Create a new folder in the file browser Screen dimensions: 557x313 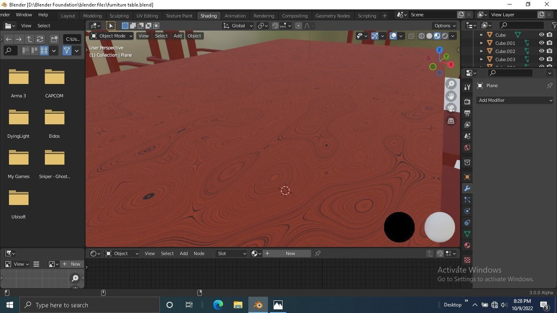(54, 39)
